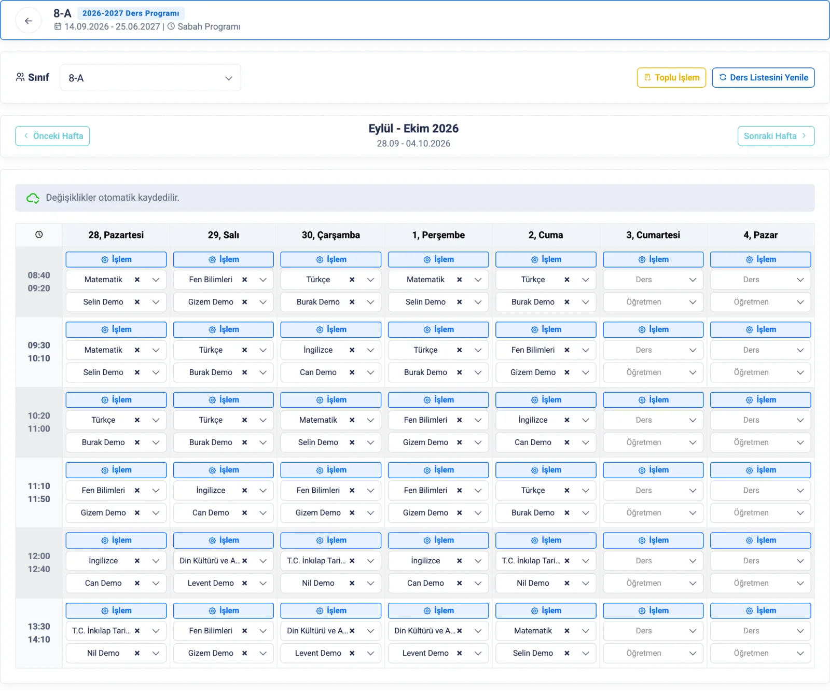The width and height of the screenshot is (830, 693).
Task: Click the 28.09 - 04.10.2026 date range
Action: 413,144
